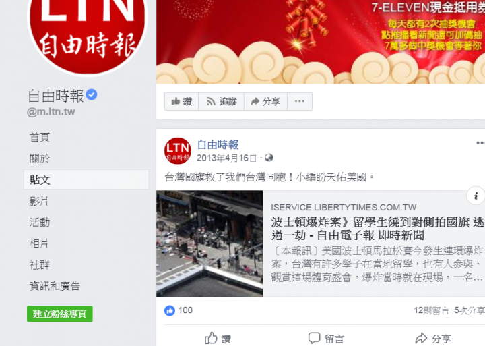Click the LTN avatar on the post
This screenshot has width=485, height=346.
178,151
